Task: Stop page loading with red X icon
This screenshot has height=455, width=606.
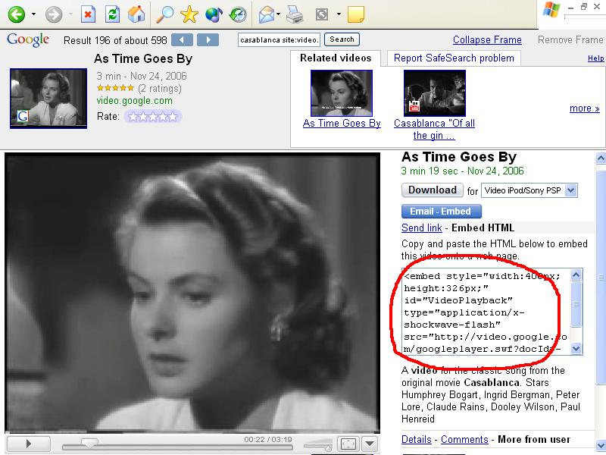Action: (88, 14)
